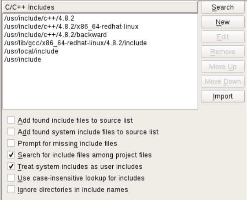
Task: Select the /usr/lib/gcc include path entry
Action: [100, 43]
